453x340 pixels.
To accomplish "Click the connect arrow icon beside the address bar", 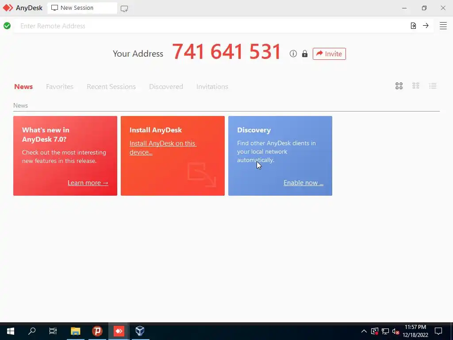I will click(426, 25).
